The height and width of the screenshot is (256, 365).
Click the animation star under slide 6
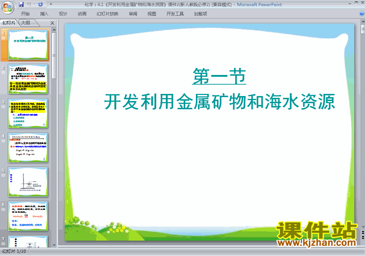3,210
